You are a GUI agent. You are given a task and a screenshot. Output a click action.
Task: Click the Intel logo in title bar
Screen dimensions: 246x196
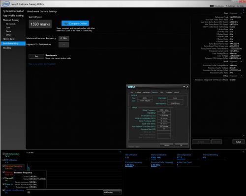point(5,3)
